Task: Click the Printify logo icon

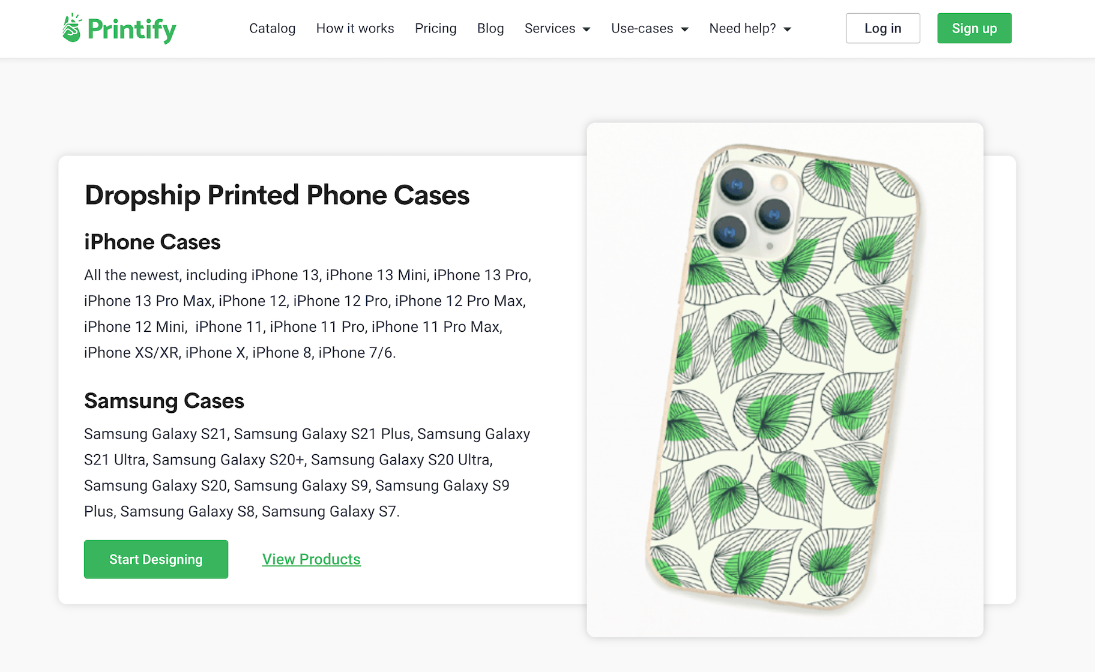Action: click(71, 28)
